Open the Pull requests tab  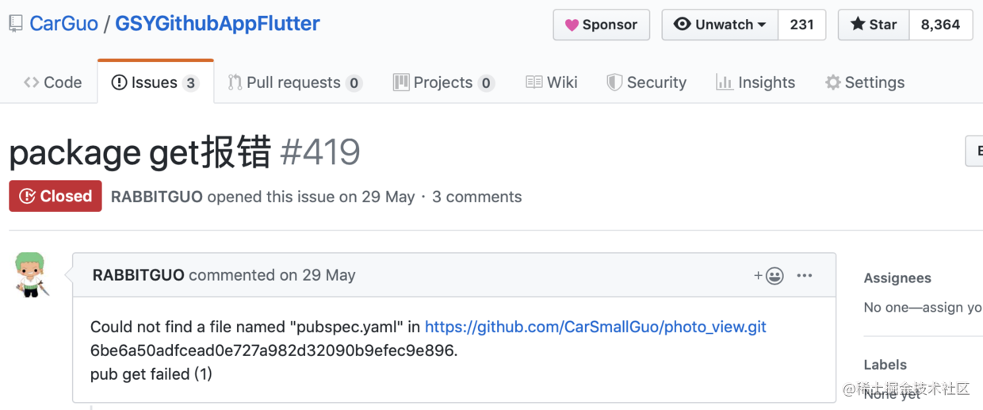click(295, 82)
